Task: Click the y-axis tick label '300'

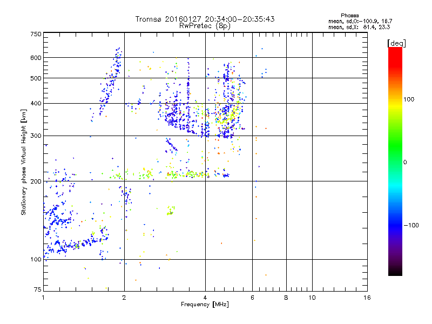Action: (36, 136)
